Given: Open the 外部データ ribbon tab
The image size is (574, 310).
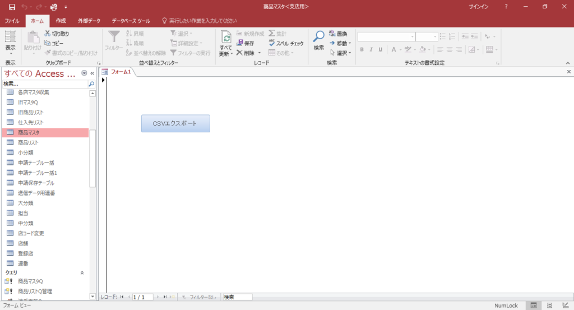Looking at the screenshot, I should (89, 21).
